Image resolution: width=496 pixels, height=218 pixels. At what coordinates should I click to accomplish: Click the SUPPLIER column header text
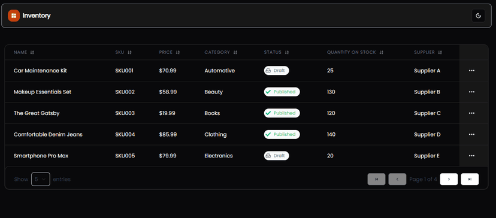point(425,53)
